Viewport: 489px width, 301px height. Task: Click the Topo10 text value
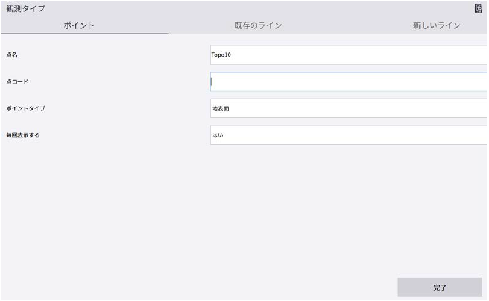coord(221,55)
